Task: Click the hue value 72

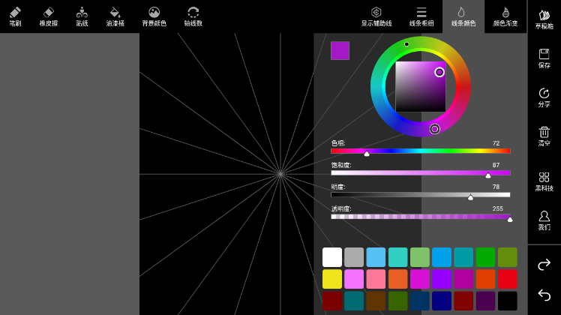Action: click(x=496, y=143)
